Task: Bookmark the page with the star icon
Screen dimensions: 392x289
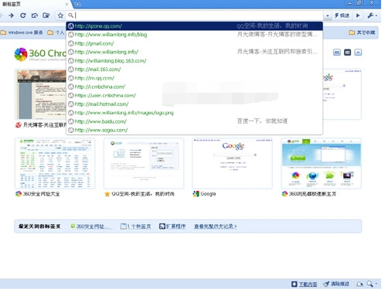Action: tap(60, 15)
